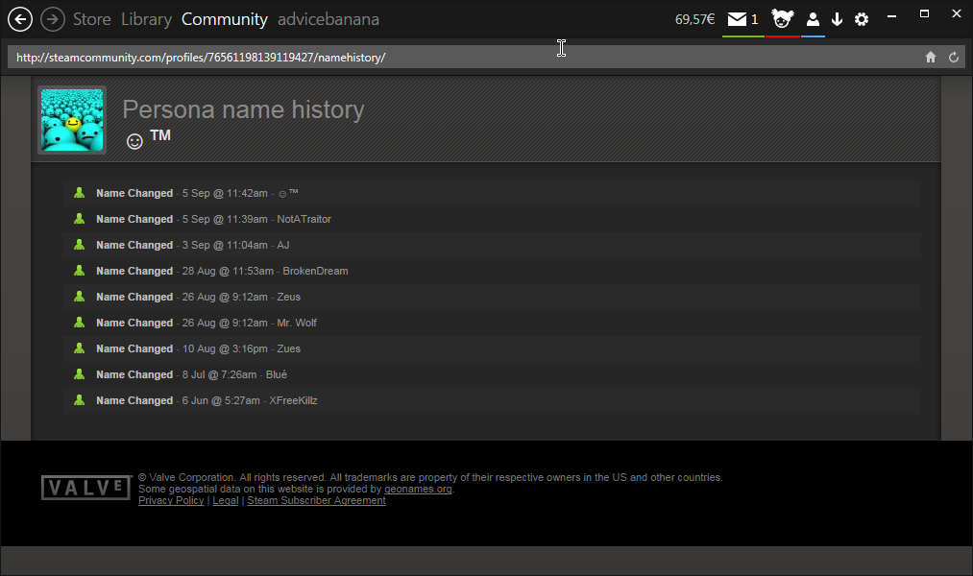
Task: Open the Steam Subscriber Agreement link
Action: point(316,501)
